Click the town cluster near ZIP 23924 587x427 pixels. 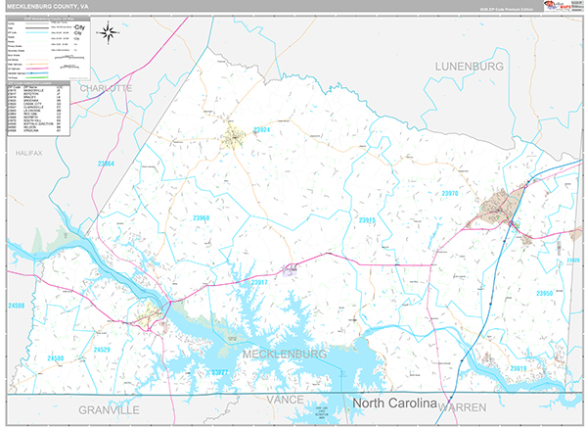[236, 139]
